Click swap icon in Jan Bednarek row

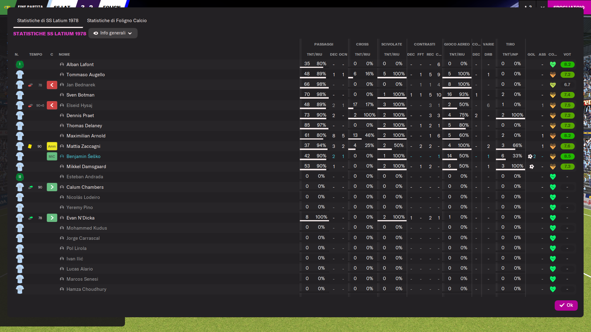pyautogui.click(x=30, y=85)
